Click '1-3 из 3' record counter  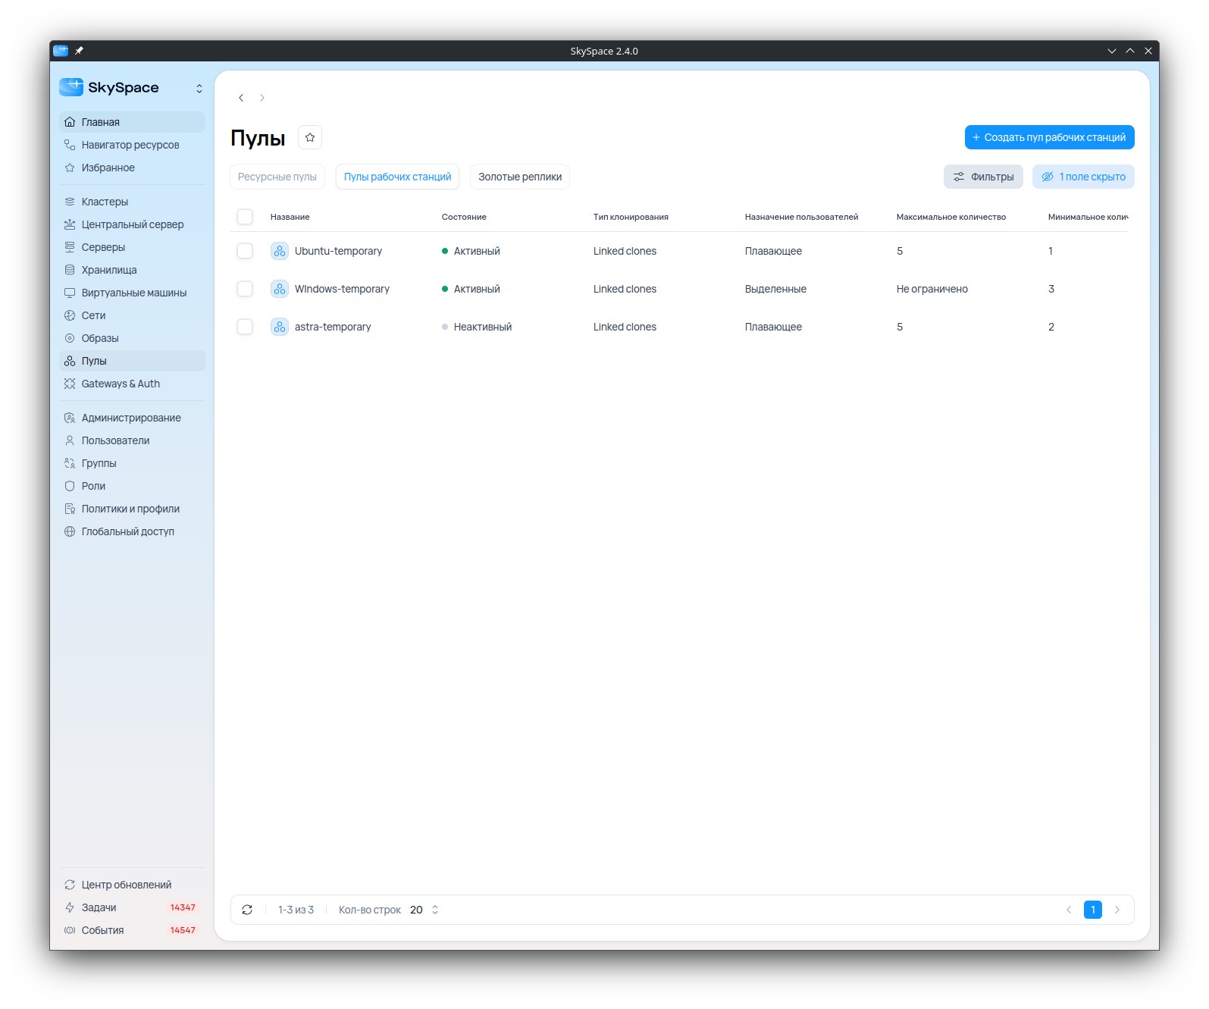pyautogui.click(x=296, y=910)
